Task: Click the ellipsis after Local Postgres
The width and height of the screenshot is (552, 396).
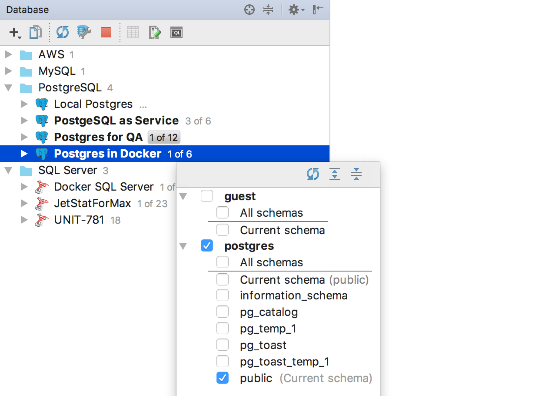Action: pyautogui.click(x=143, y=105)
